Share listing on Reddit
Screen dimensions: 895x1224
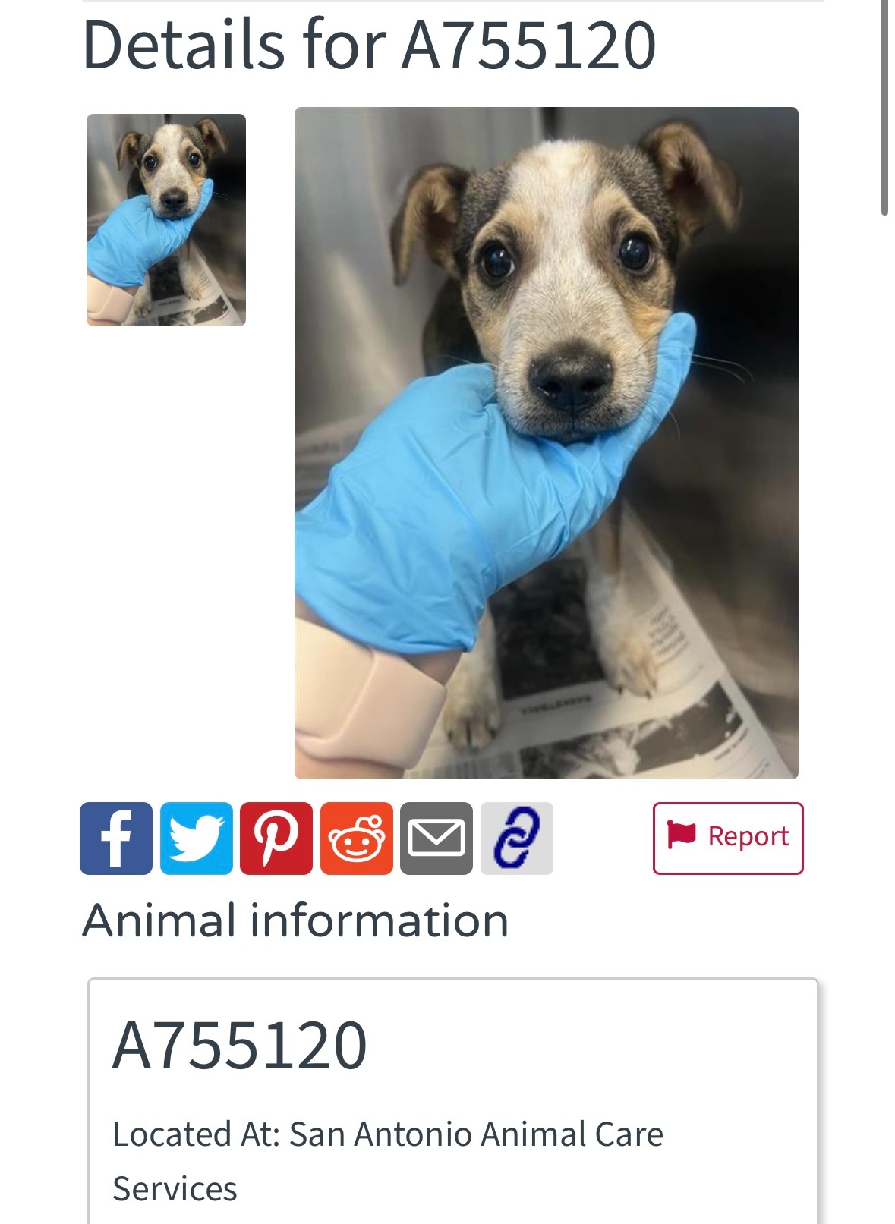(x=357, y=839)
